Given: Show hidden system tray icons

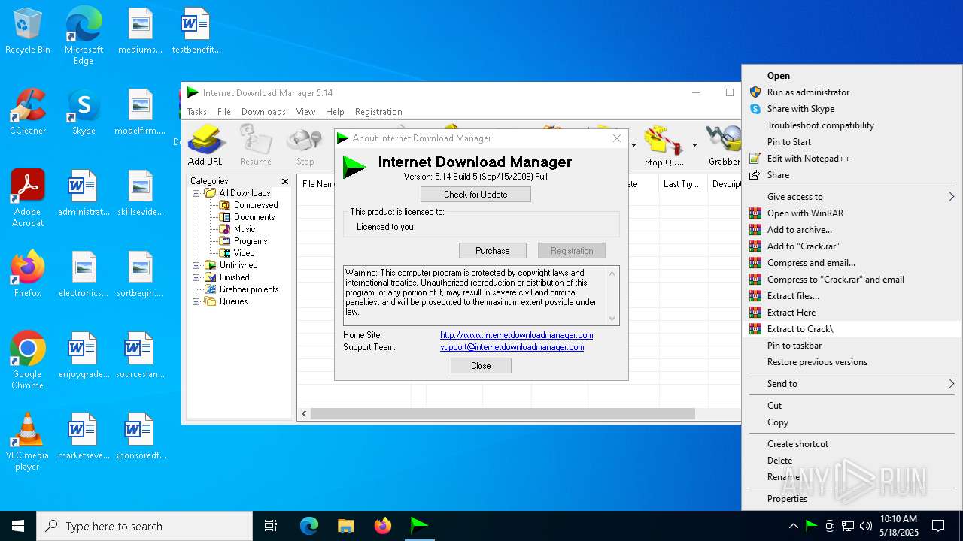Looking at the screenshot, I should click(x=793, y=526).
